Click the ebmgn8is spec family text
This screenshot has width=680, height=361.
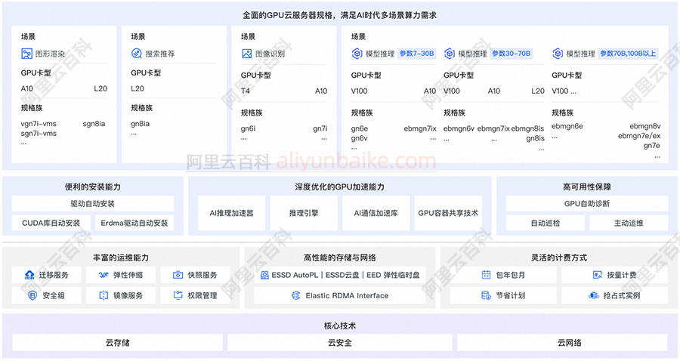coord(527,128)
